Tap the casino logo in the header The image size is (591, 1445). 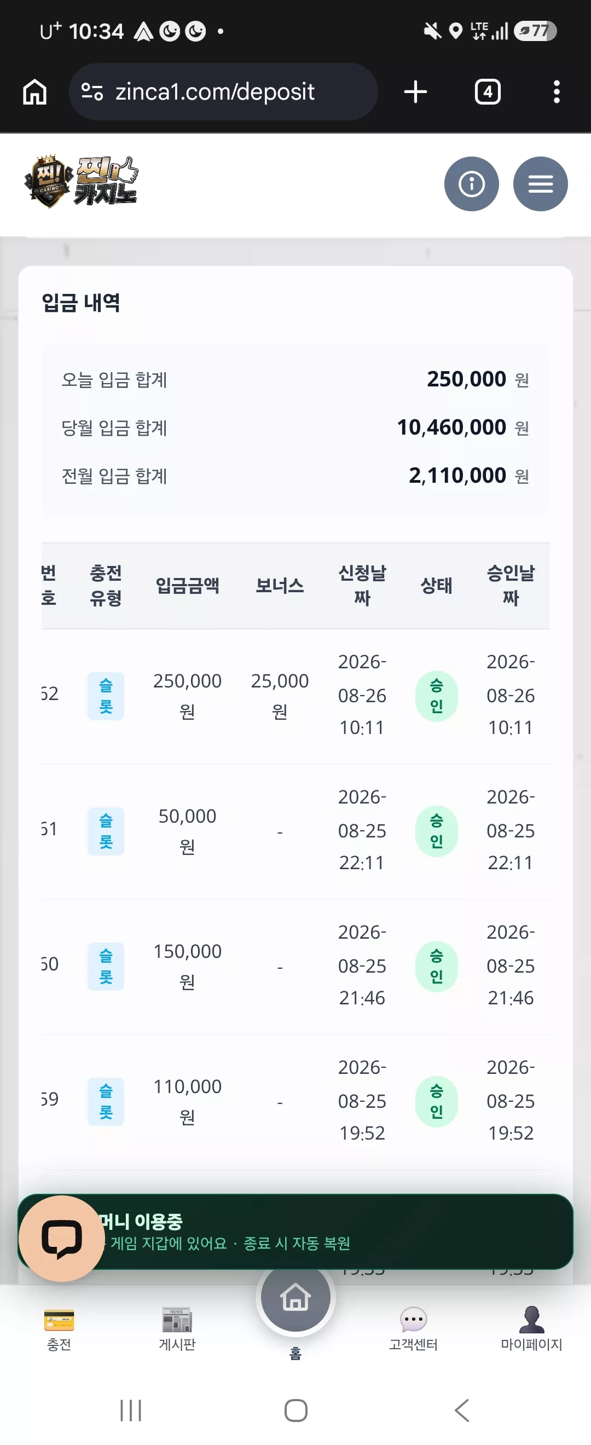(x=81, y=182)
